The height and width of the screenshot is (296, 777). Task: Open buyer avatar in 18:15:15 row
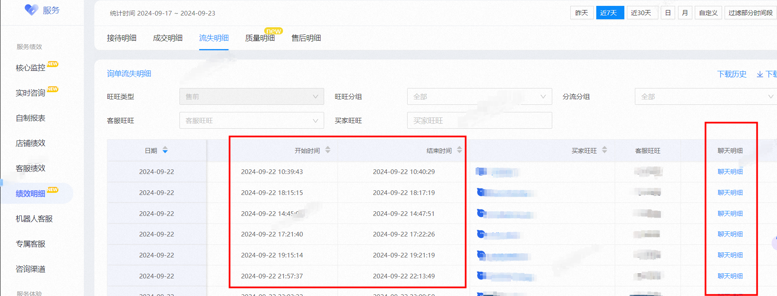pos(481,192)
